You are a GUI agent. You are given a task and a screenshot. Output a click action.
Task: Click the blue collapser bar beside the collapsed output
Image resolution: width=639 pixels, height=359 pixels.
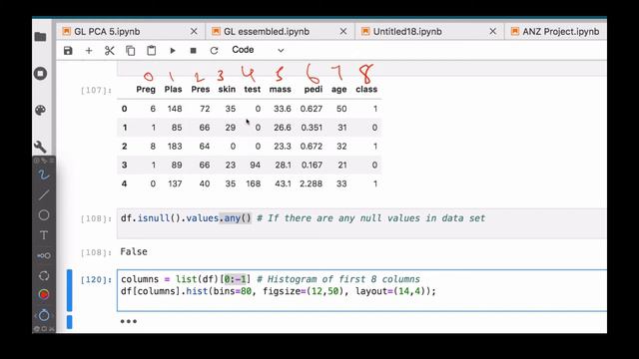point(69,321)
